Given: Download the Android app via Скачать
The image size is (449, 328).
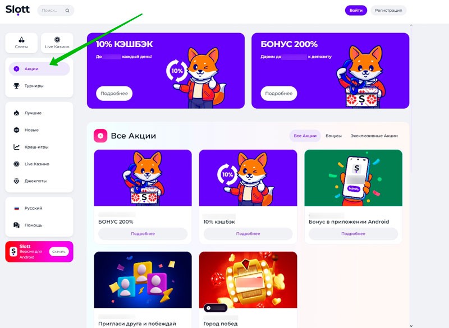Looking at the screenshot, I should [x=59, y=252].
